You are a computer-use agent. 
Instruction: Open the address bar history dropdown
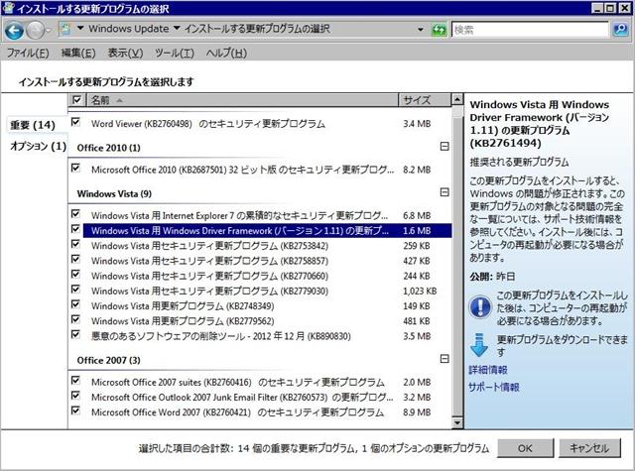coord(421,29)
